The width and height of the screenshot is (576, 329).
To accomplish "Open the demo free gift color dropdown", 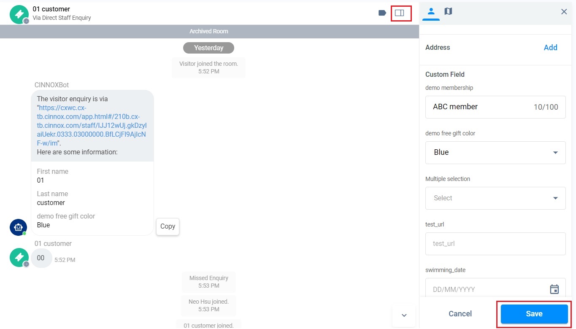I will tap(495, 152).
